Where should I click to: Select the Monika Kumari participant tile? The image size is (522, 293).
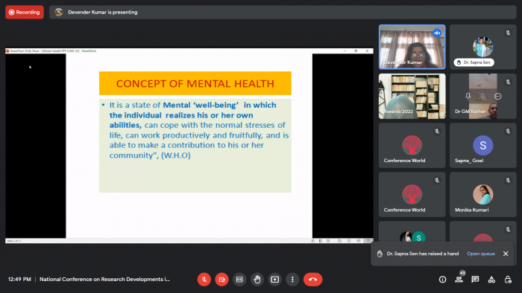click(483, 194)
